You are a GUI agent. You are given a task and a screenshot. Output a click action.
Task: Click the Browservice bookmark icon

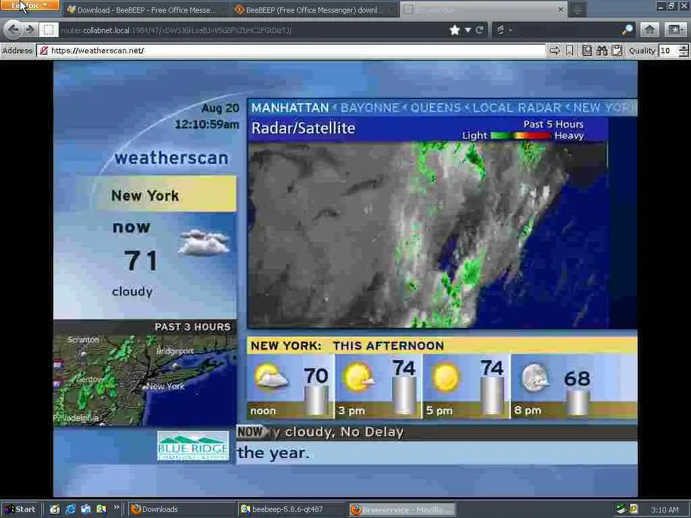point(570,51)
